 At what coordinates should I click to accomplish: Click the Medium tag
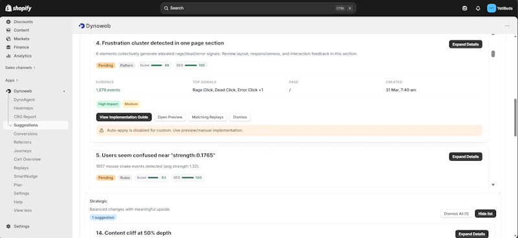click(x=131, y=104)
